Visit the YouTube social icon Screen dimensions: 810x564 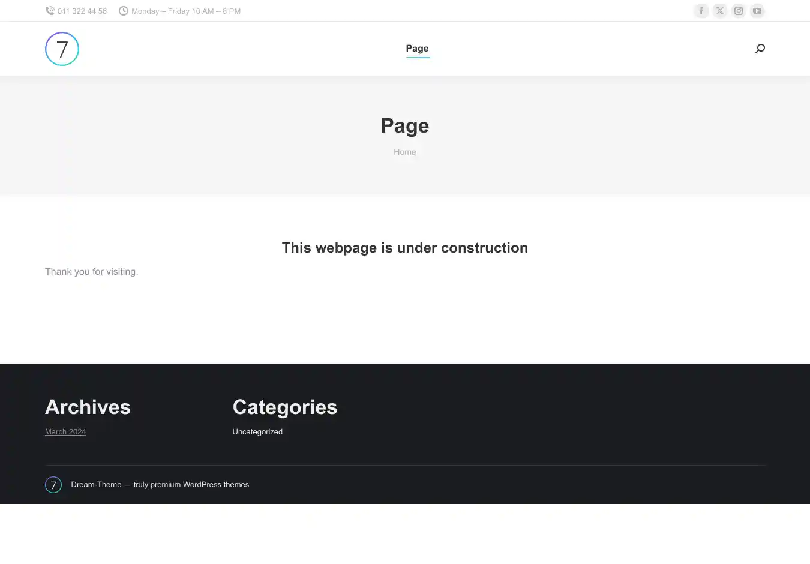tap(757, 11)
